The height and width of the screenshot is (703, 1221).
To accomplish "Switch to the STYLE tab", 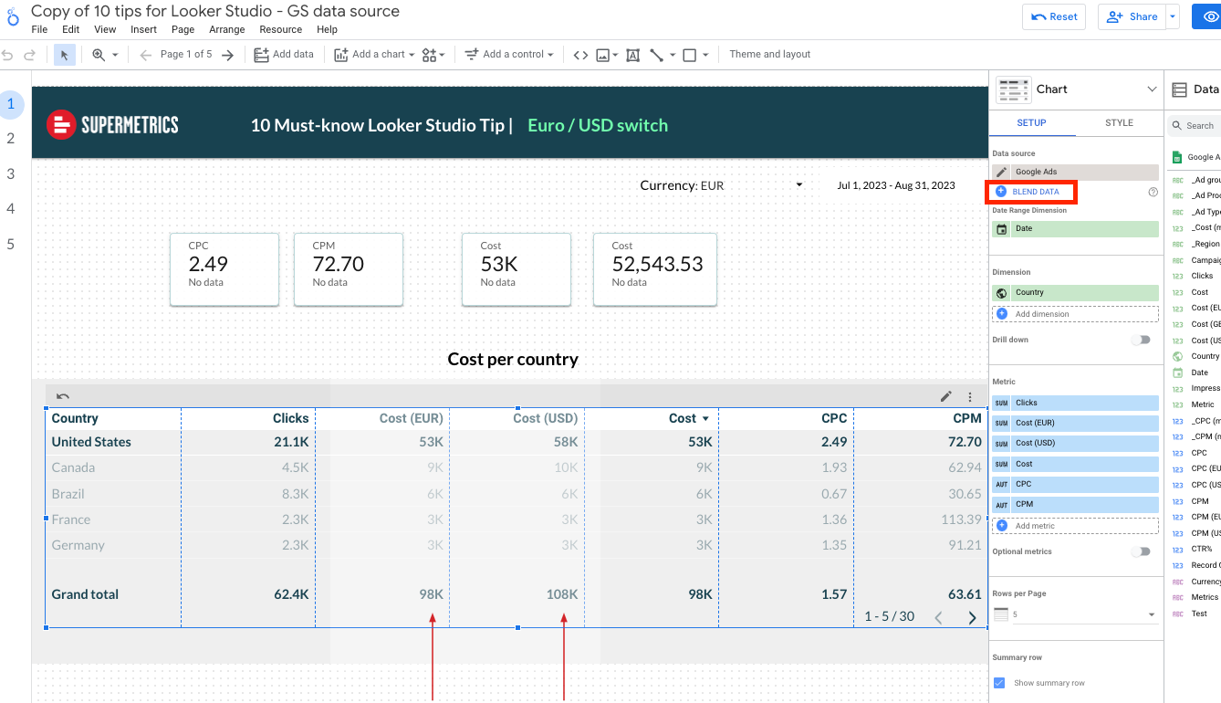I will 1119,122.
